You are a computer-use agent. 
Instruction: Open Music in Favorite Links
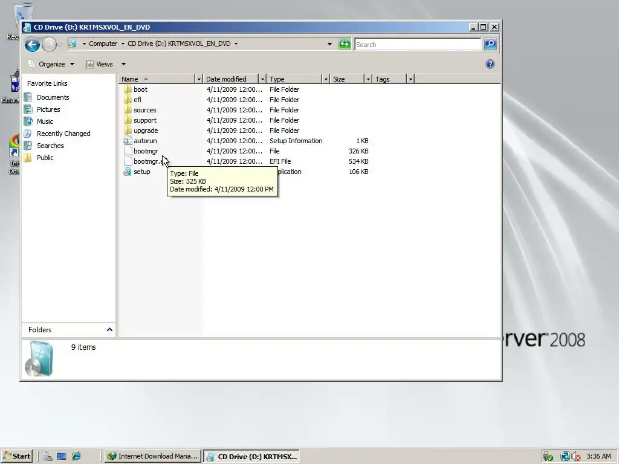(45, 121)
